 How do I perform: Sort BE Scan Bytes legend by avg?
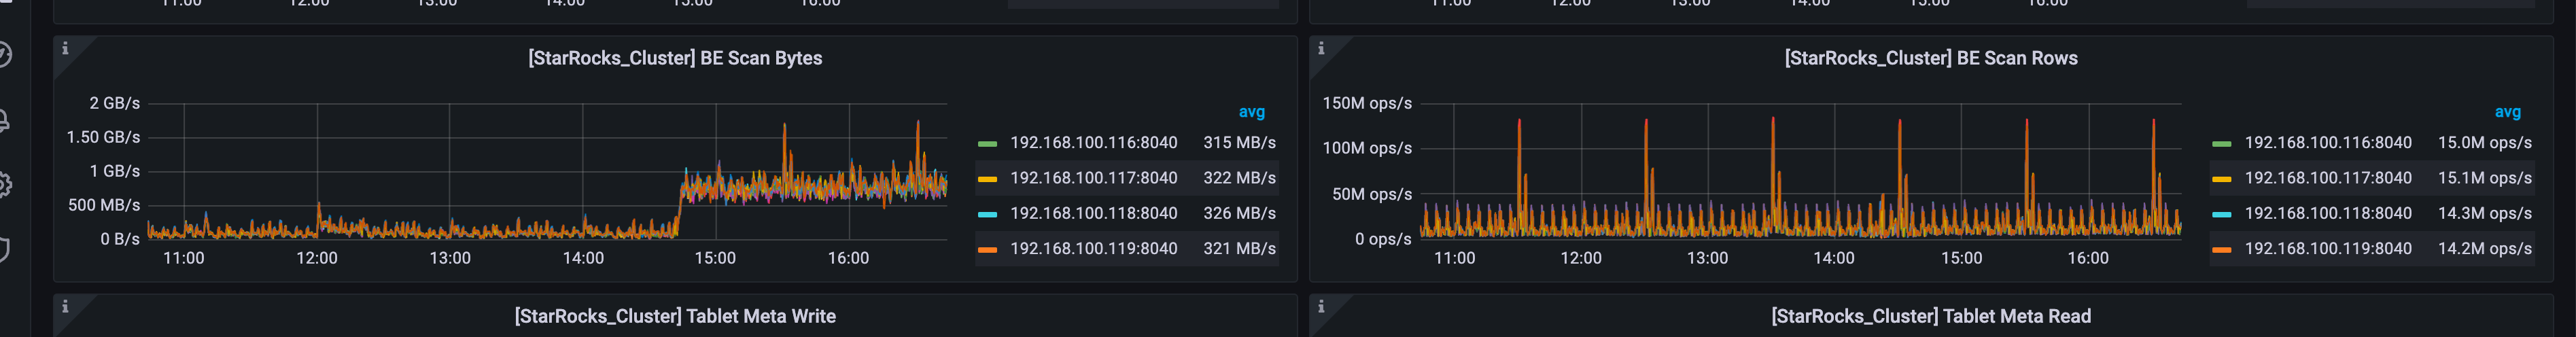pyautogui.click(x=1251, y=112)
